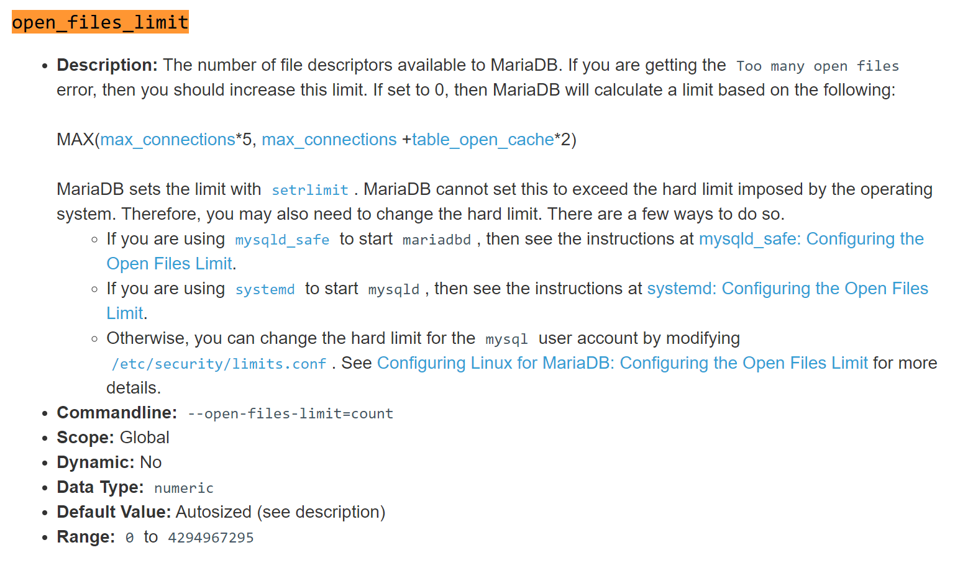Open the first max_connections link
Screen dimensions: 973x563
pos(168,140)
